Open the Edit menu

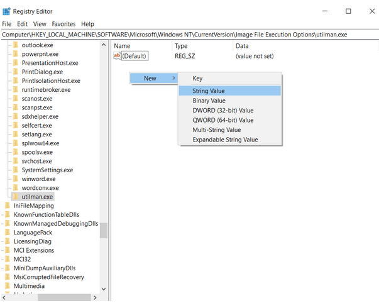[x=22, y=24]
